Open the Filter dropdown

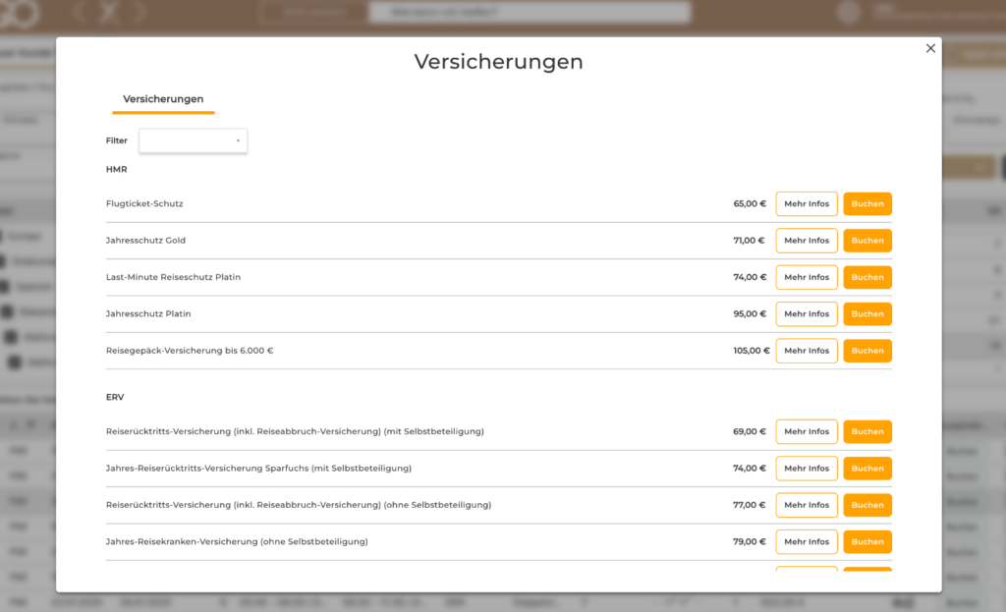coord(193,140)
